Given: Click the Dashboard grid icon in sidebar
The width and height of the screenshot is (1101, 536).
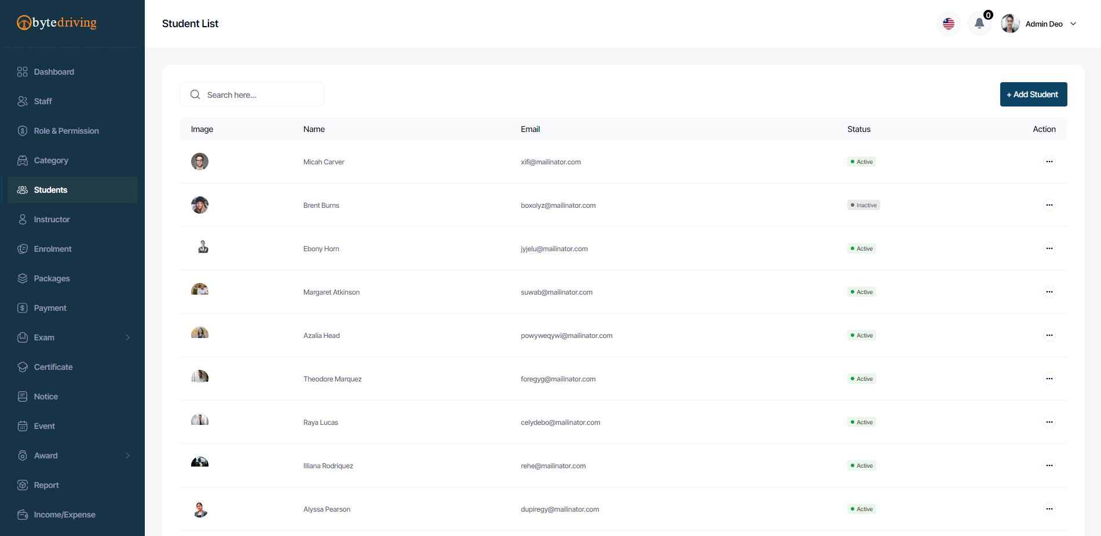Looking at the screenshot, I should [23, 72].
